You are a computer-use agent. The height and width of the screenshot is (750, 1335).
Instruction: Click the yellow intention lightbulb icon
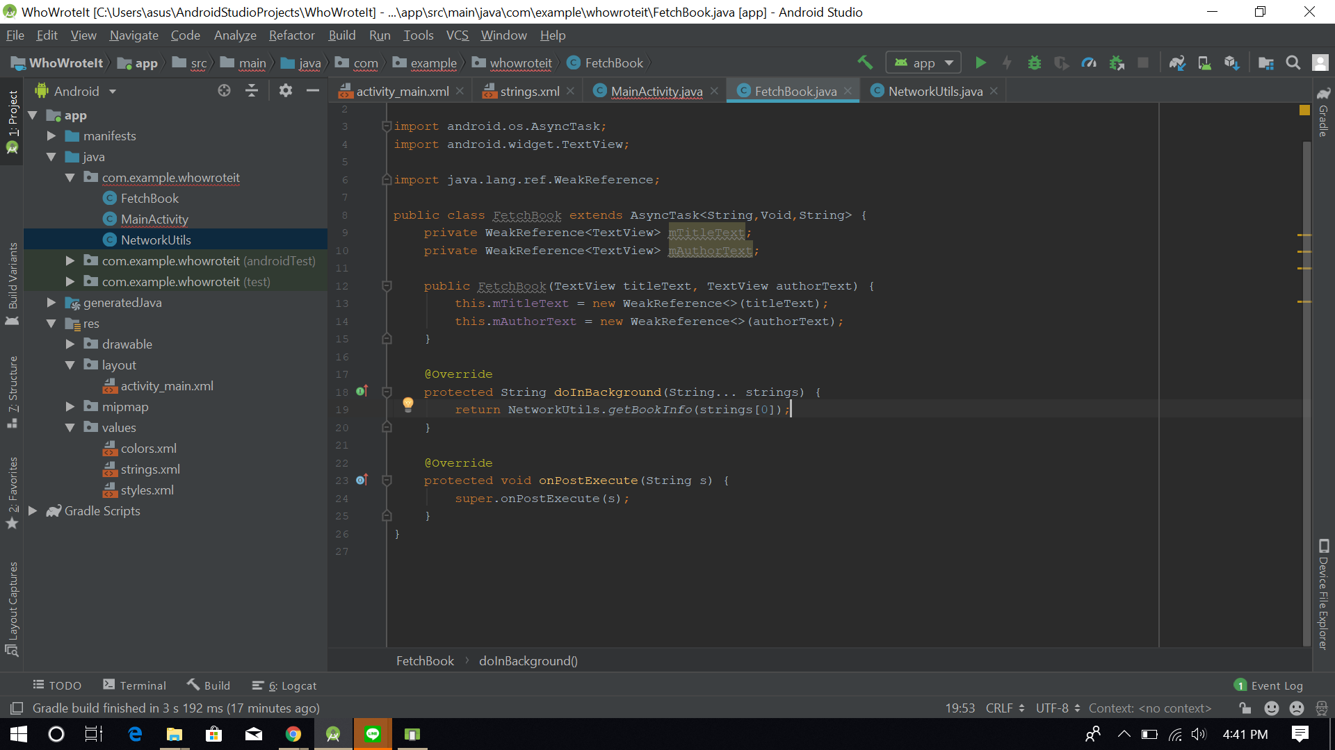coord(408,404)
